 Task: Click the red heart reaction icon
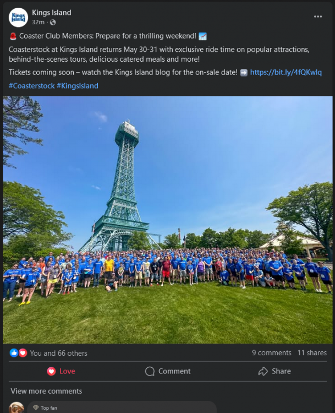(23, 352)
